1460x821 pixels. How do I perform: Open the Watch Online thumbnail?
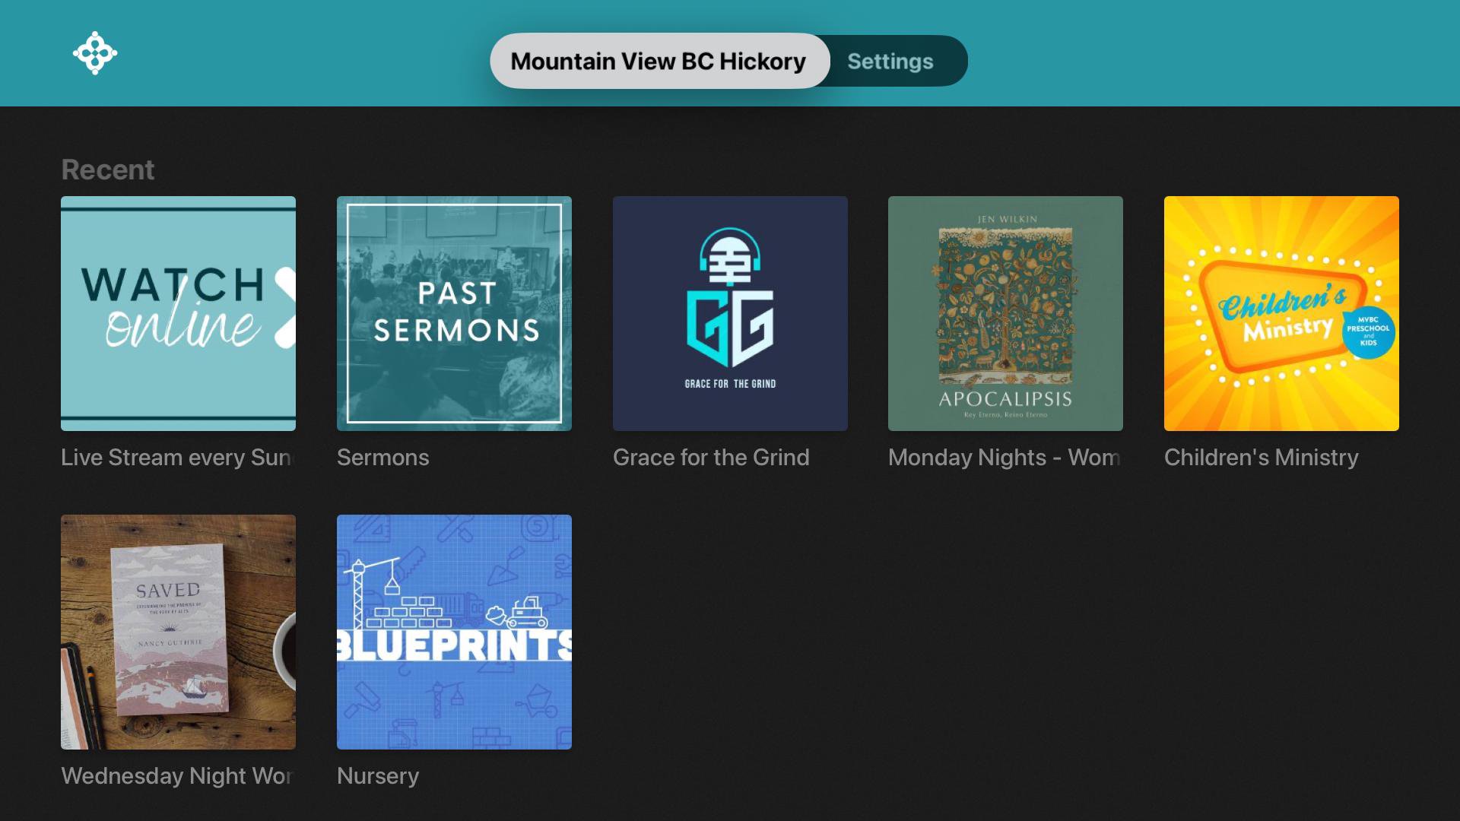point(178,313)
